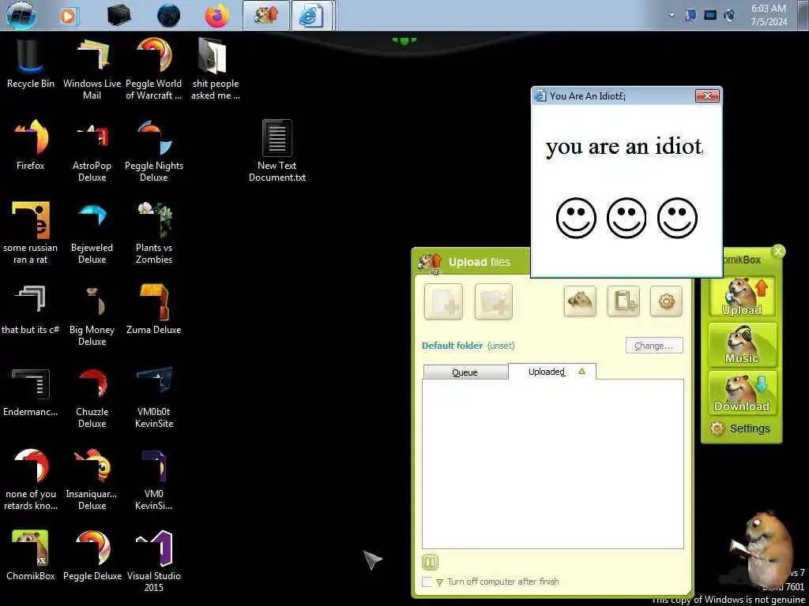
Task: Open the Windows Start menu orb
Action: 21,16
